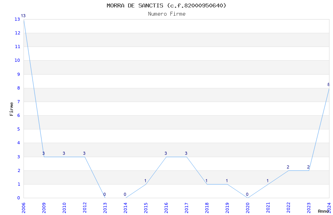Click the x-axis year label 2018
333x215 pixels.
click(207, 208)
